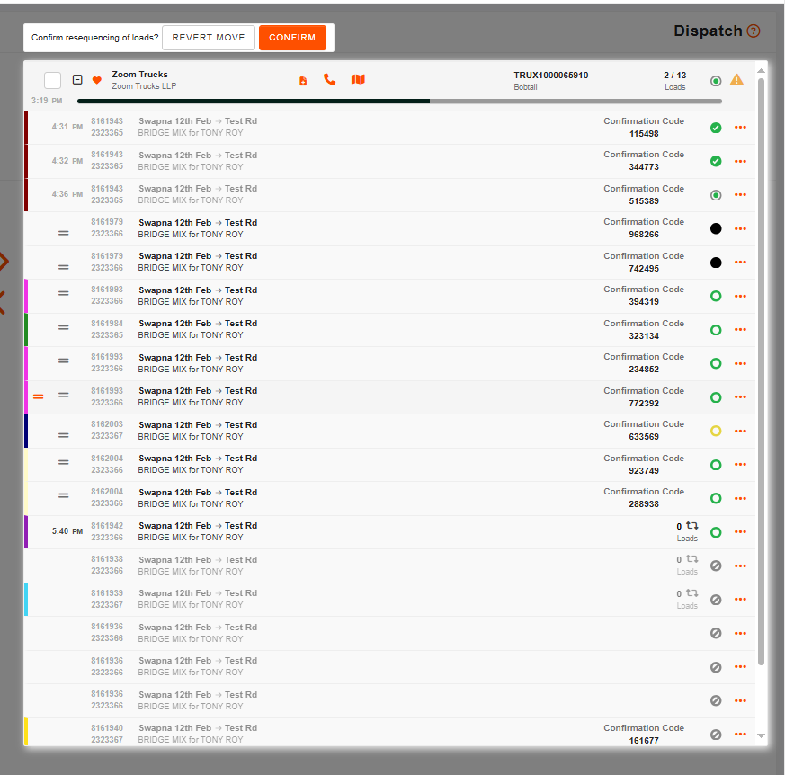Click the phone icon to call Zoom Trucks
This screenshot has width=785, height=775.
click(329, 80)
